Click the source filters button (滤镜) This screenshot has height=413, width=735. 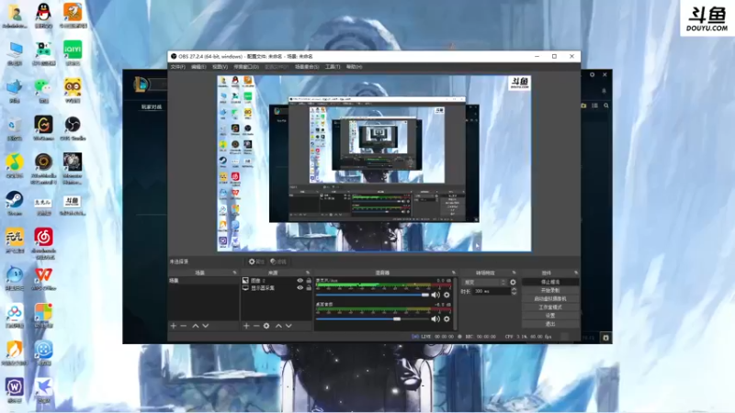pos(278,262)
